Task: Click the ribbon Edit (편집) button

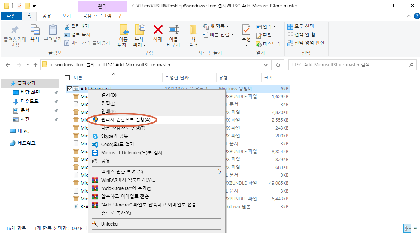Action: coord(263,35)
